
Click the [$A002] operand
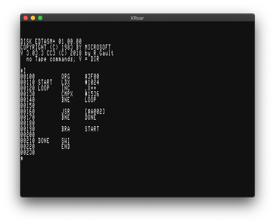pos(95,112)
